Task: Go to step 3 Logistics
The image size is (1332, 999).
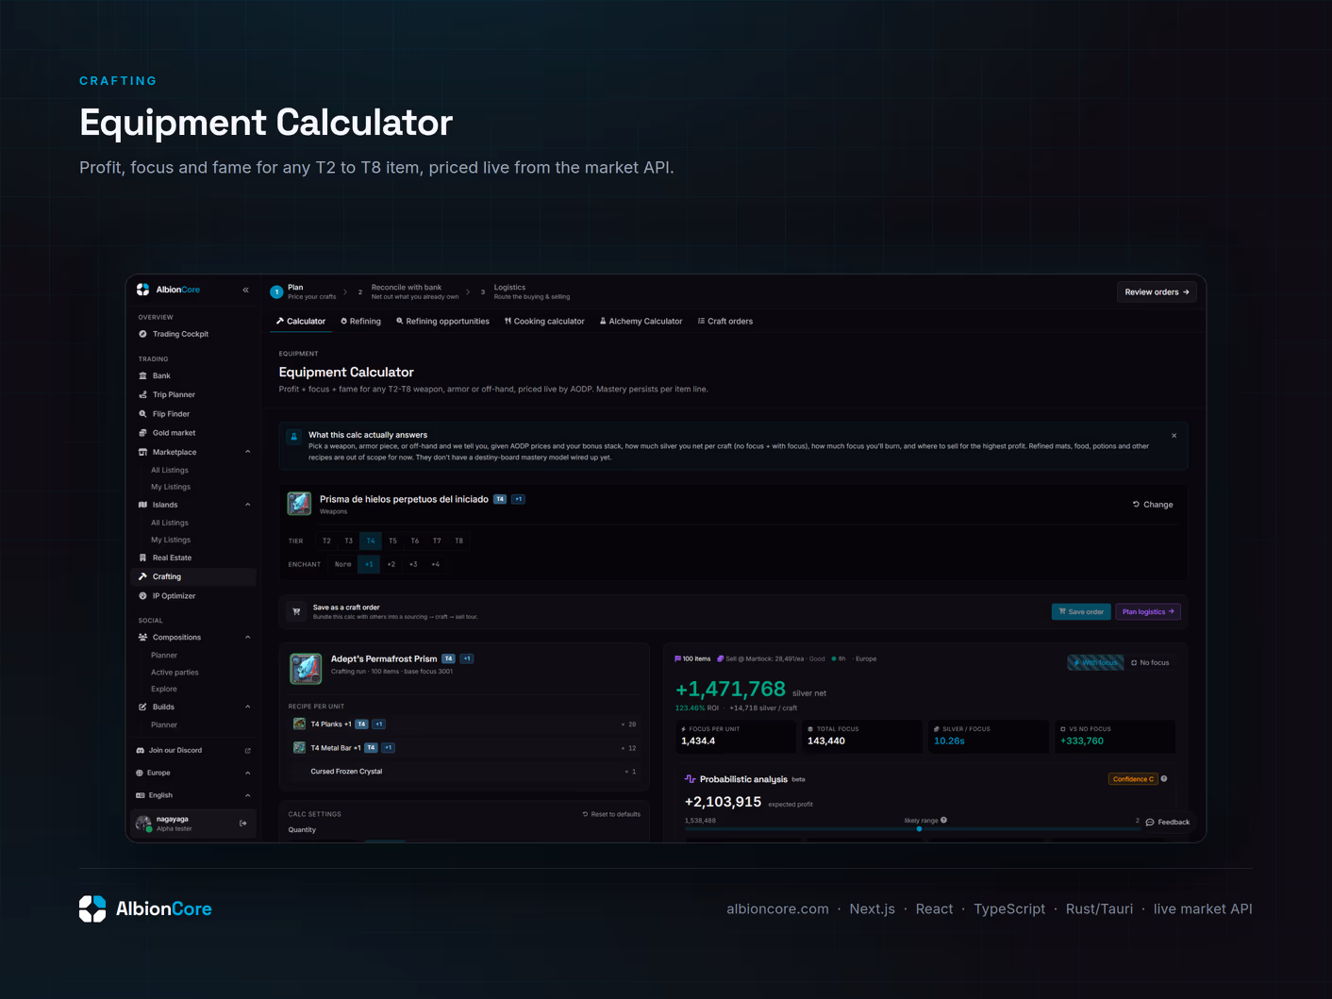Action: 524,291
